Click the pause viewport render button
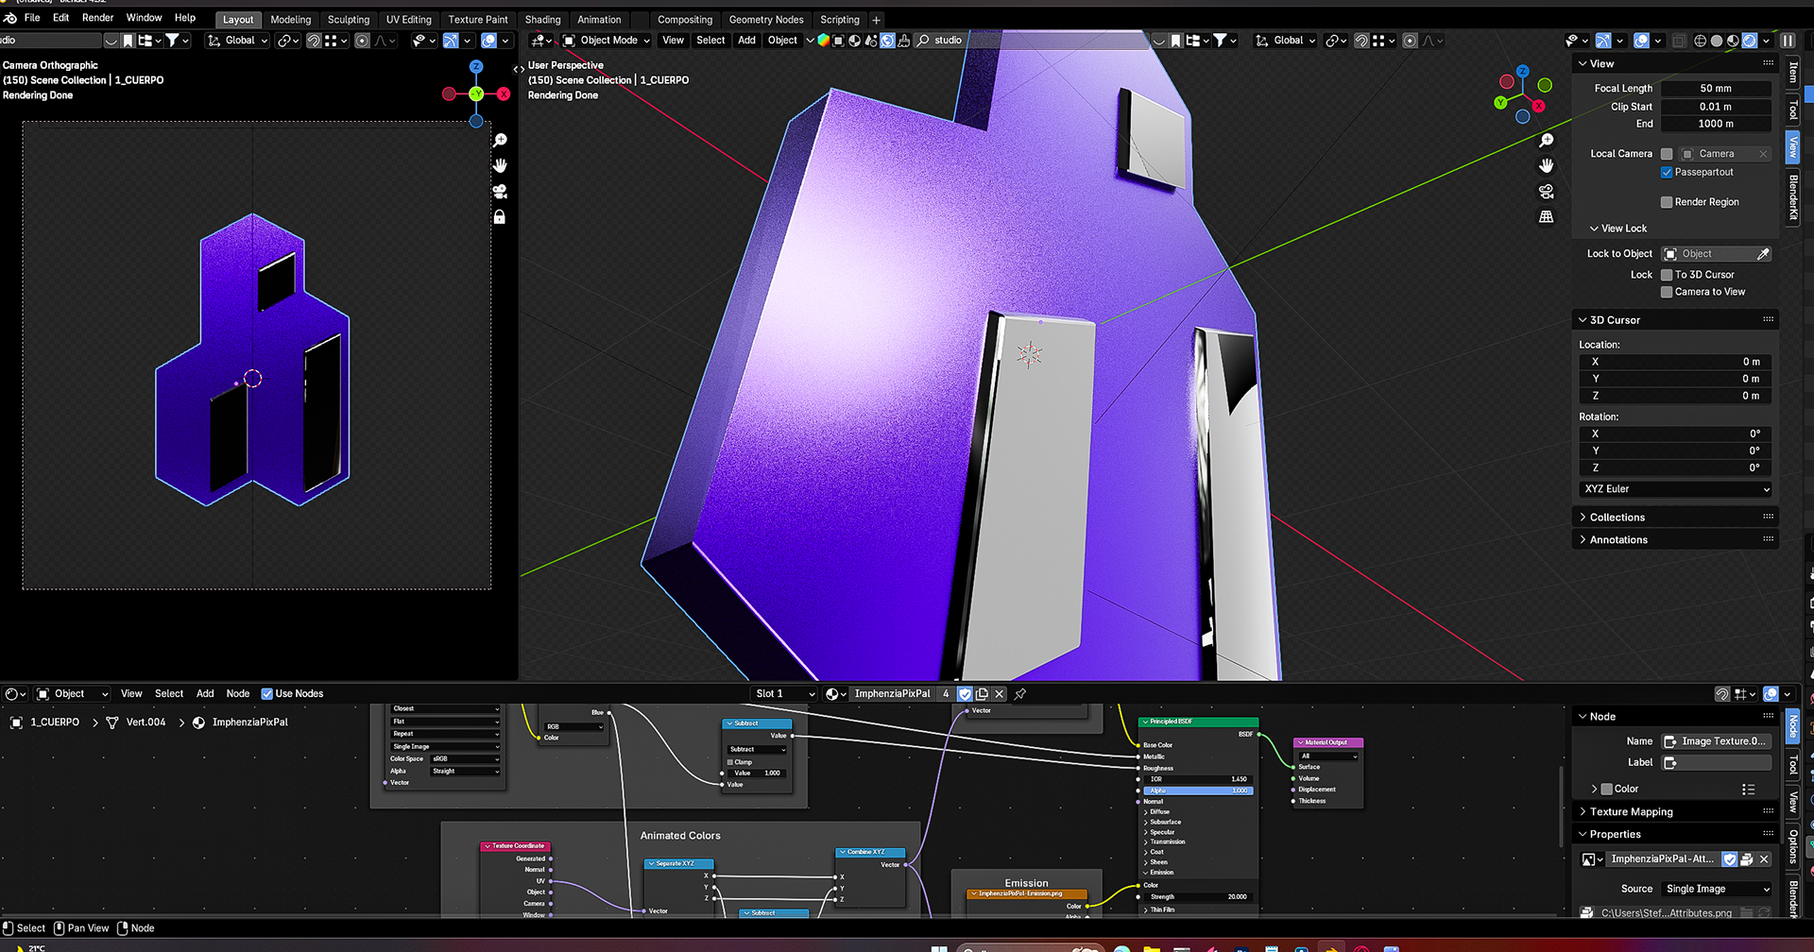This screenshot has height=952, width=1814. [1788, 41]
